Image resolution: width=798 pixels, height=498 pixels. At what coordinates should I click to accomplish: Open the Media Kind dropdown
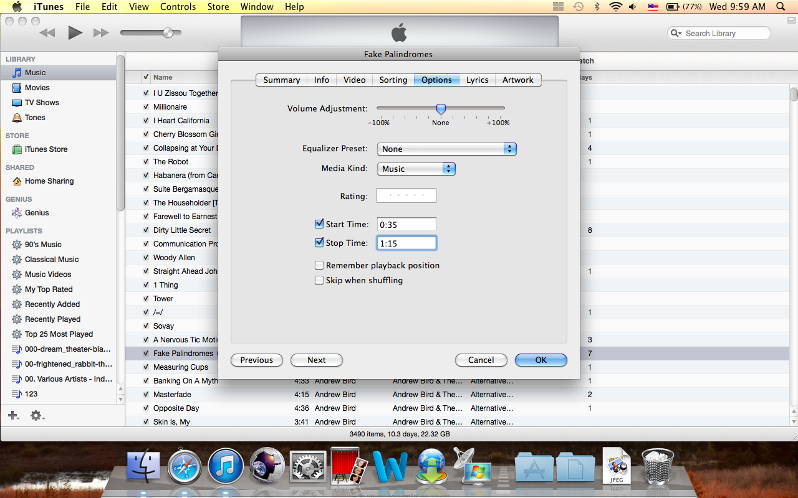pyautogui.click(x=416, y=169)
